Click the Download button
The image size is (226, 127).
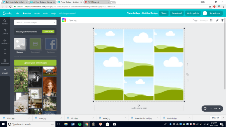click(177, 13)
